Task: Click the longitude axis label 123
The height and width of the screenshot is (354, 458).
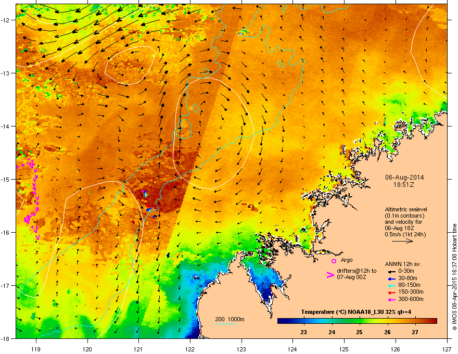Action: [x=241, y=349]
